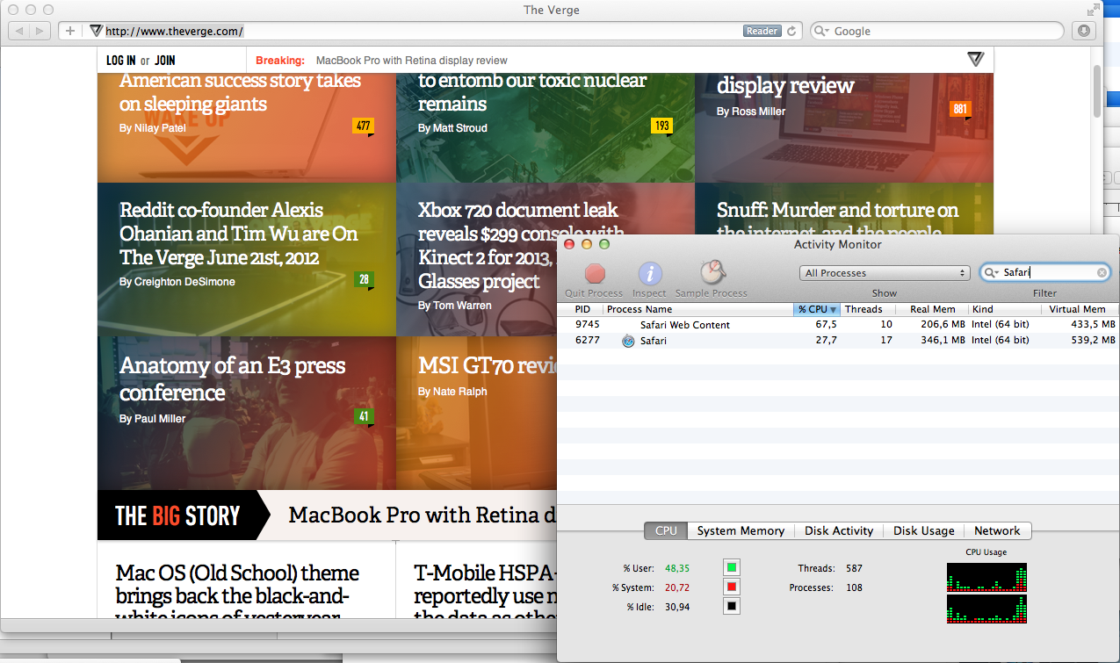
Task: Sort by the Kind column header
Action: coord(1005,309)
